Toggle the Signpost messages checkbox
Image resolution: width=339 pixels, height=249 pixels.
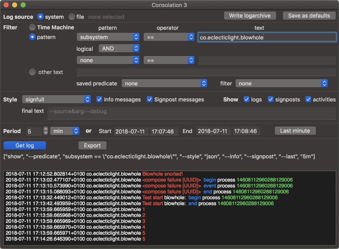tap(150, 99)
